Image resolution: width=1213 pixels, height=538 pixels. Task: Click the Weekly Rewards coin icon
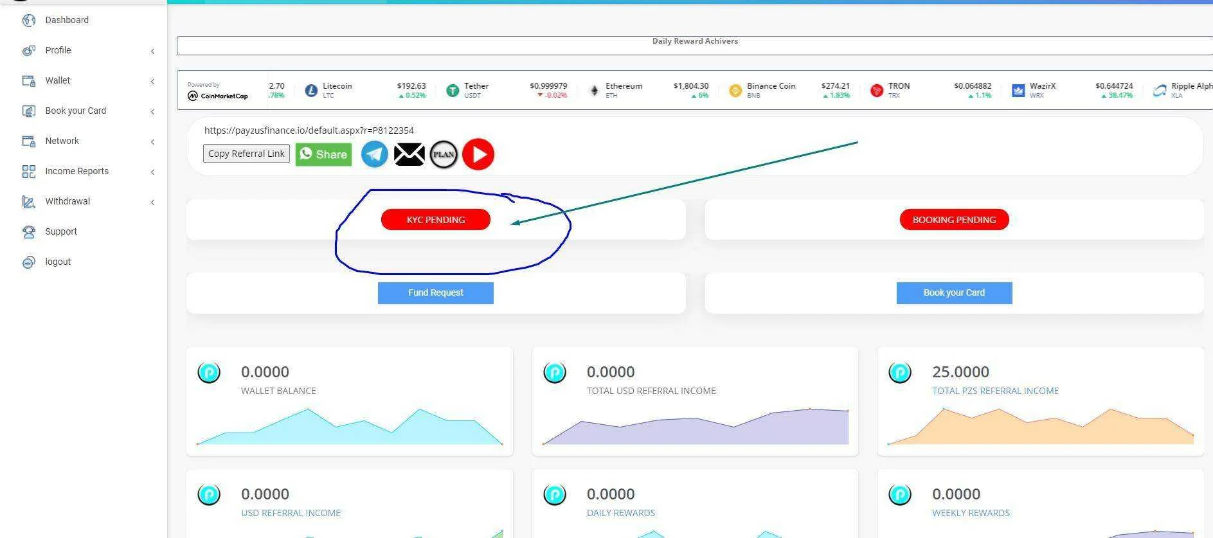900,494
